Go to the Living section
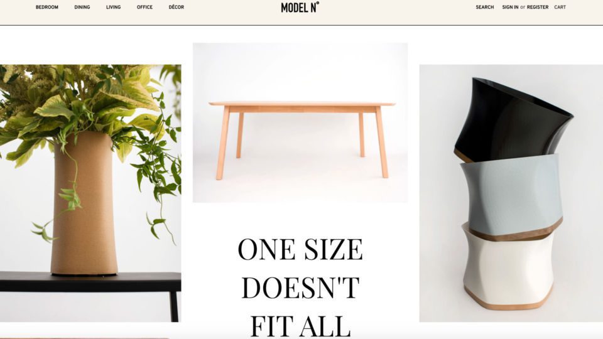 pos(114,7)
